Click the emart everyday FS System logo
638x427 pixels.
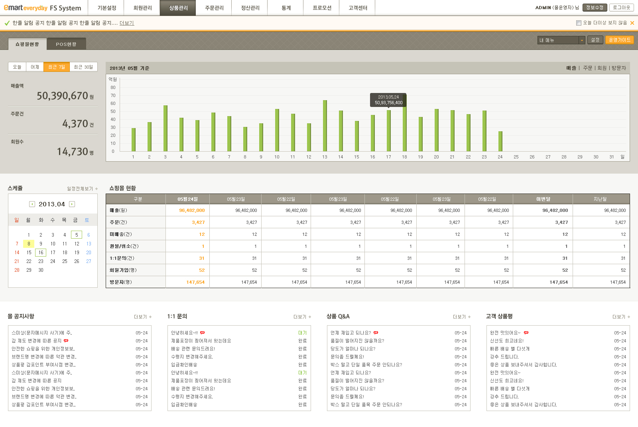tap(42, 8)
